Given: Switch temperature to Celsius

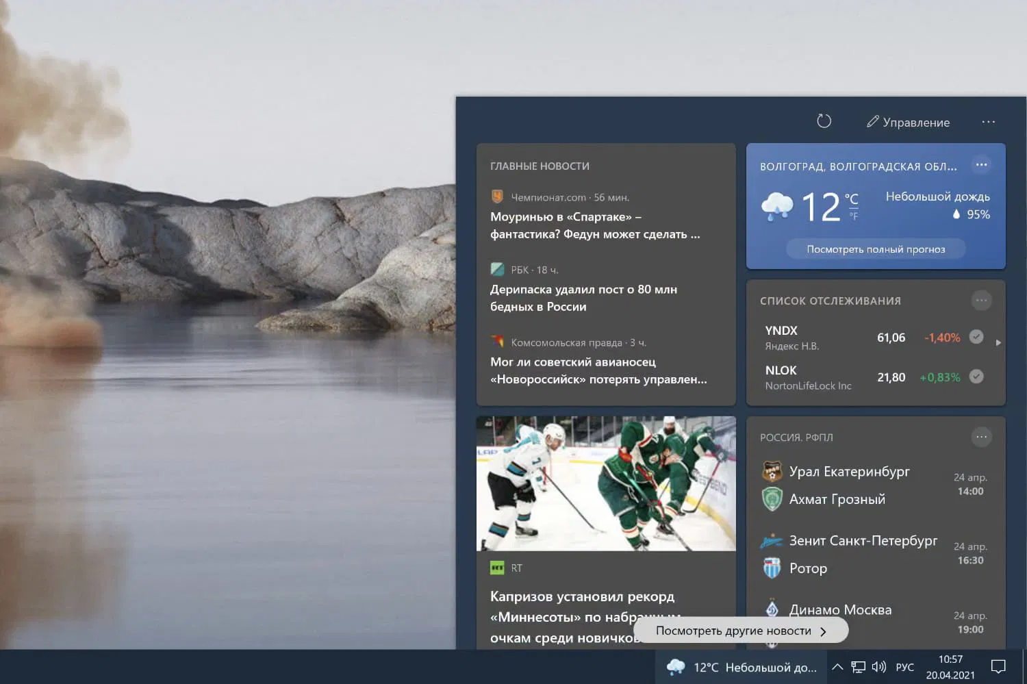Looking at the screenshot, I should click(x=852, y=199).
